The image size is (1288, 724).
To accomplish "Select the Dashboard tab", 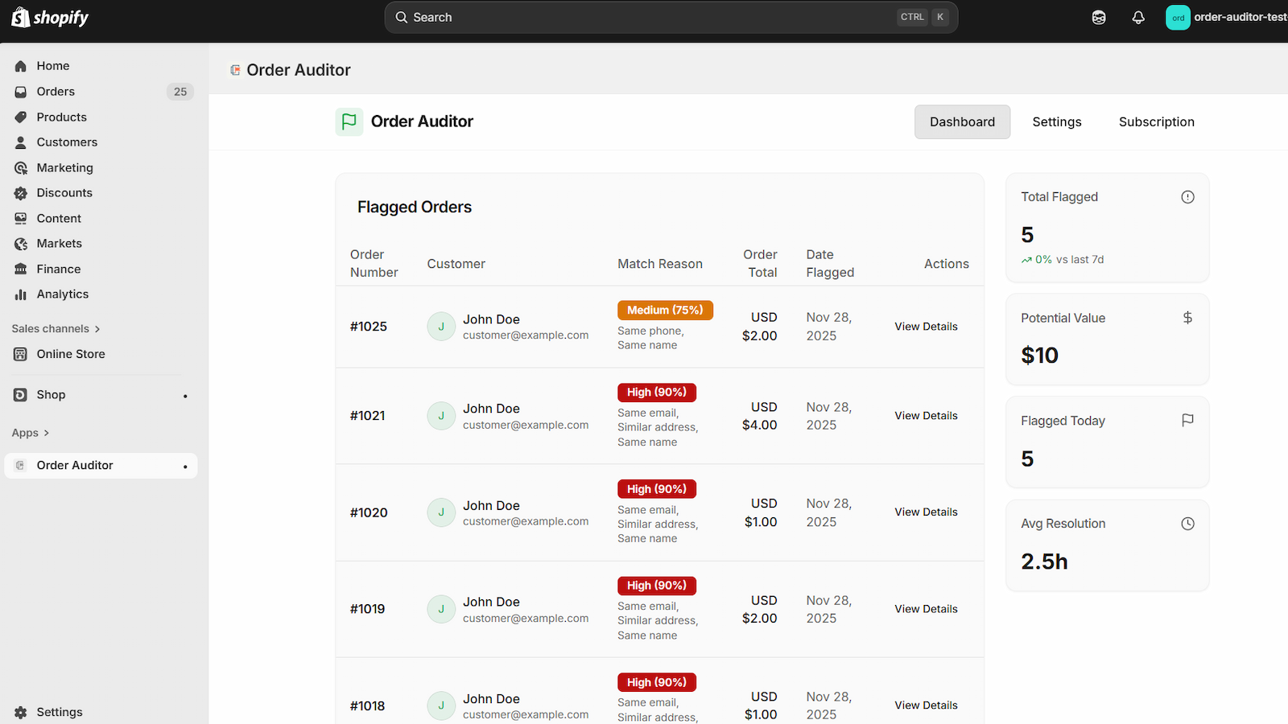I will [x=962, y=122].
